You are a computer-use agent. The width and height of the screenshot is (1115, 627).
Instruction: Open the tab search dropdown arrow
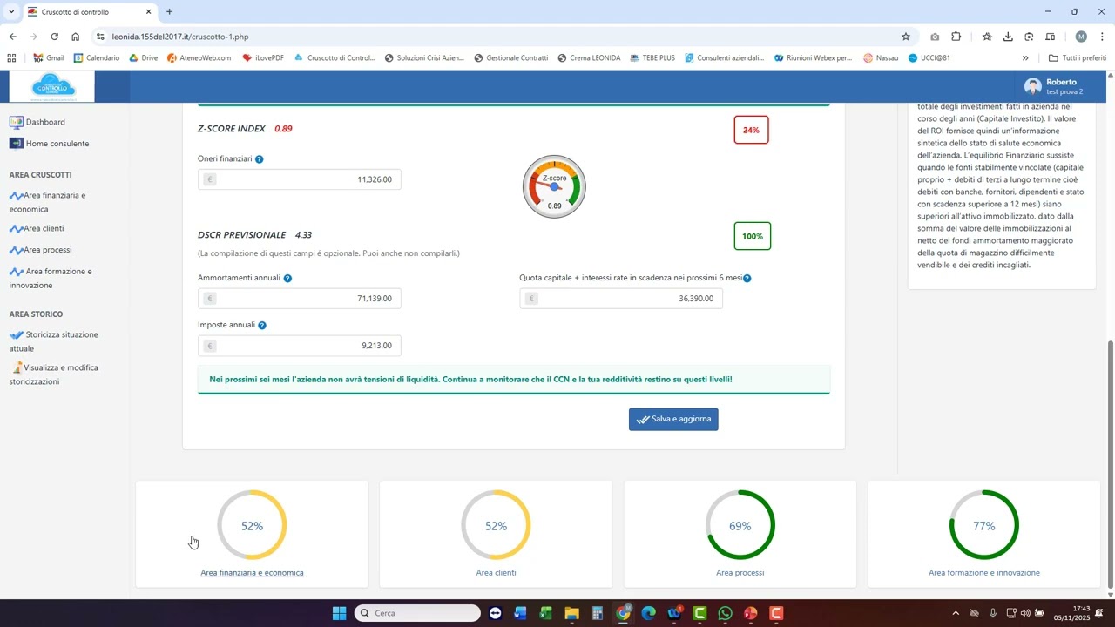coord(11,12)
